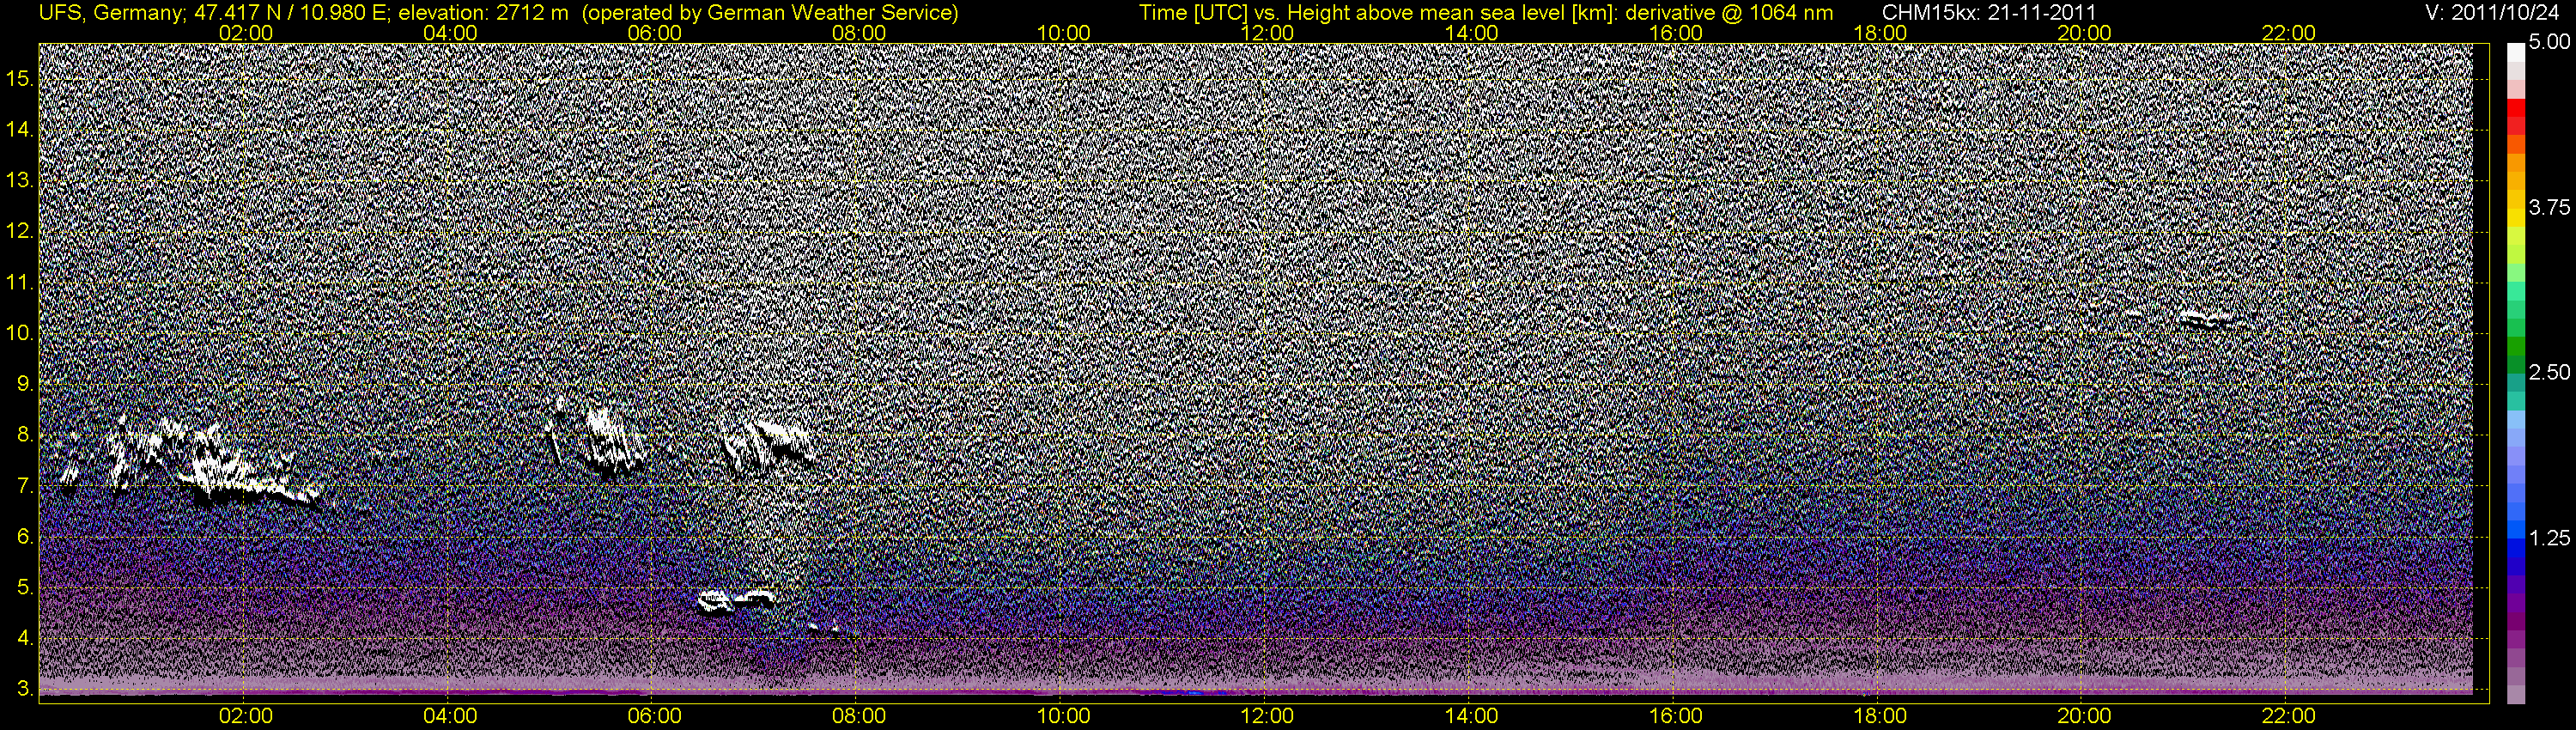The image size is (2576, 730).
Task: Click the height axis label 3
Action: (25, 690)
